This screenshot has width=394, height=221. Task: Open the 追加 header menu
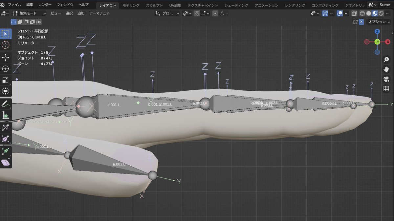pyautogui.click(x=81, y=13)
